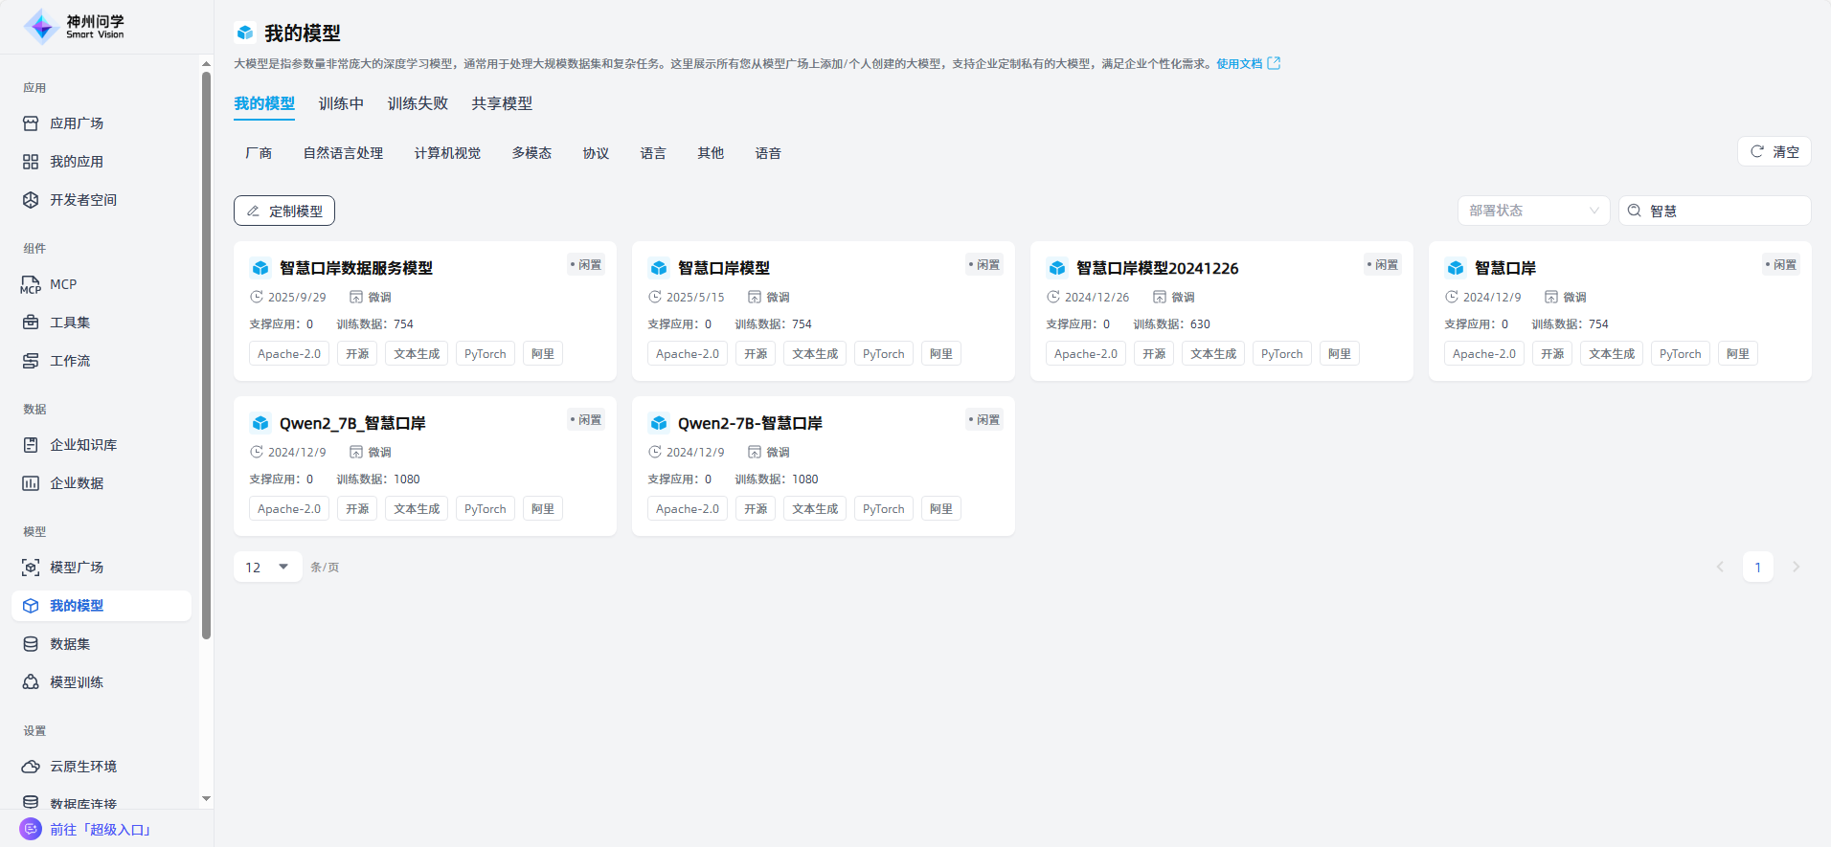Switch to the 训练中 tab
1831x847 pixels.
coord(341,103)
